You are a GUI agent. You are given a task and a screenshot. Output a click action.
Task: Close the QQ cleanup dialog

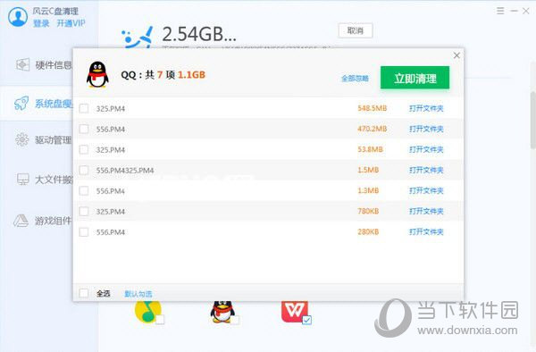456,55
